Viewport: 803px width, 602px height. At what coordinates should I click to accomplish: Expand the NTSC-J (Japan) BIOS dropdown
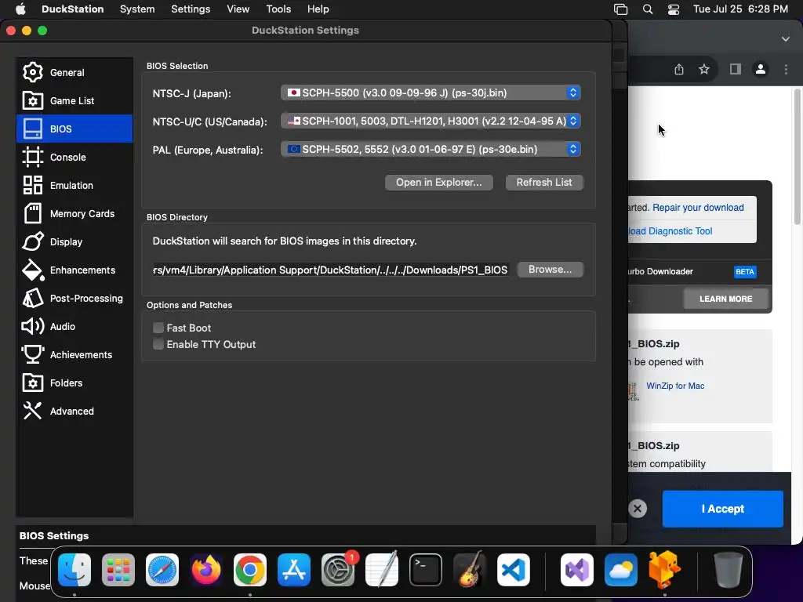431,92
